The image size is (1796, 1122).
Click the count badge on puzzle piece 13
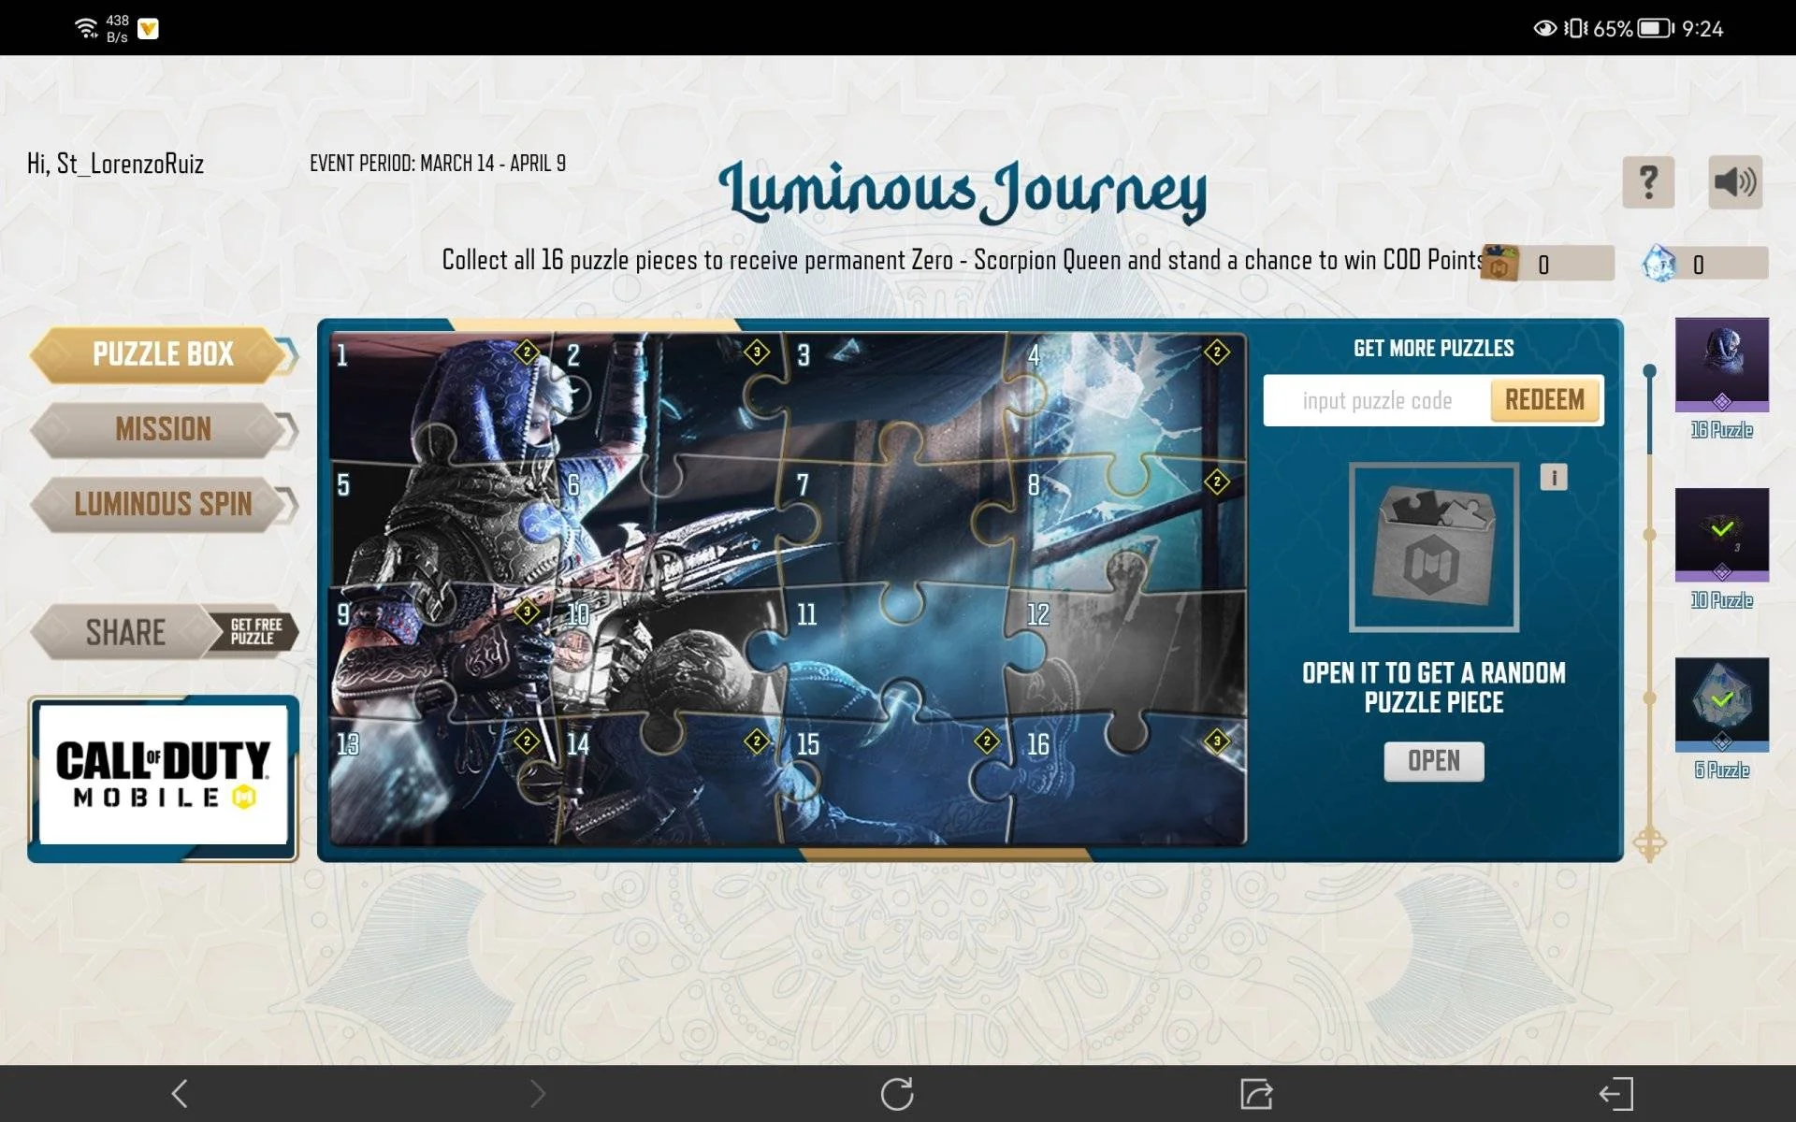click(527, 741)
